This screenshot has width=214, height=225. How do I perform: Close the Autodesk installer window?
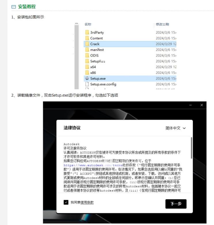point(202,105)
